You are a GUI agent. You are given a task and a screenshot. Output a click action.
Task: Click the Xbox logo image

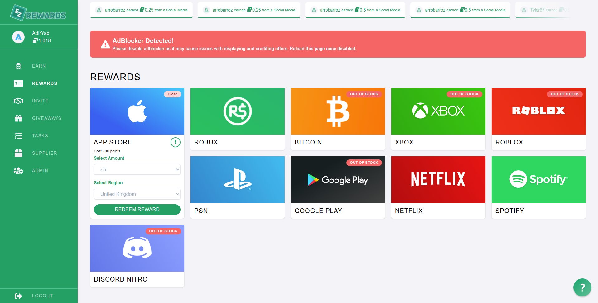438,111
